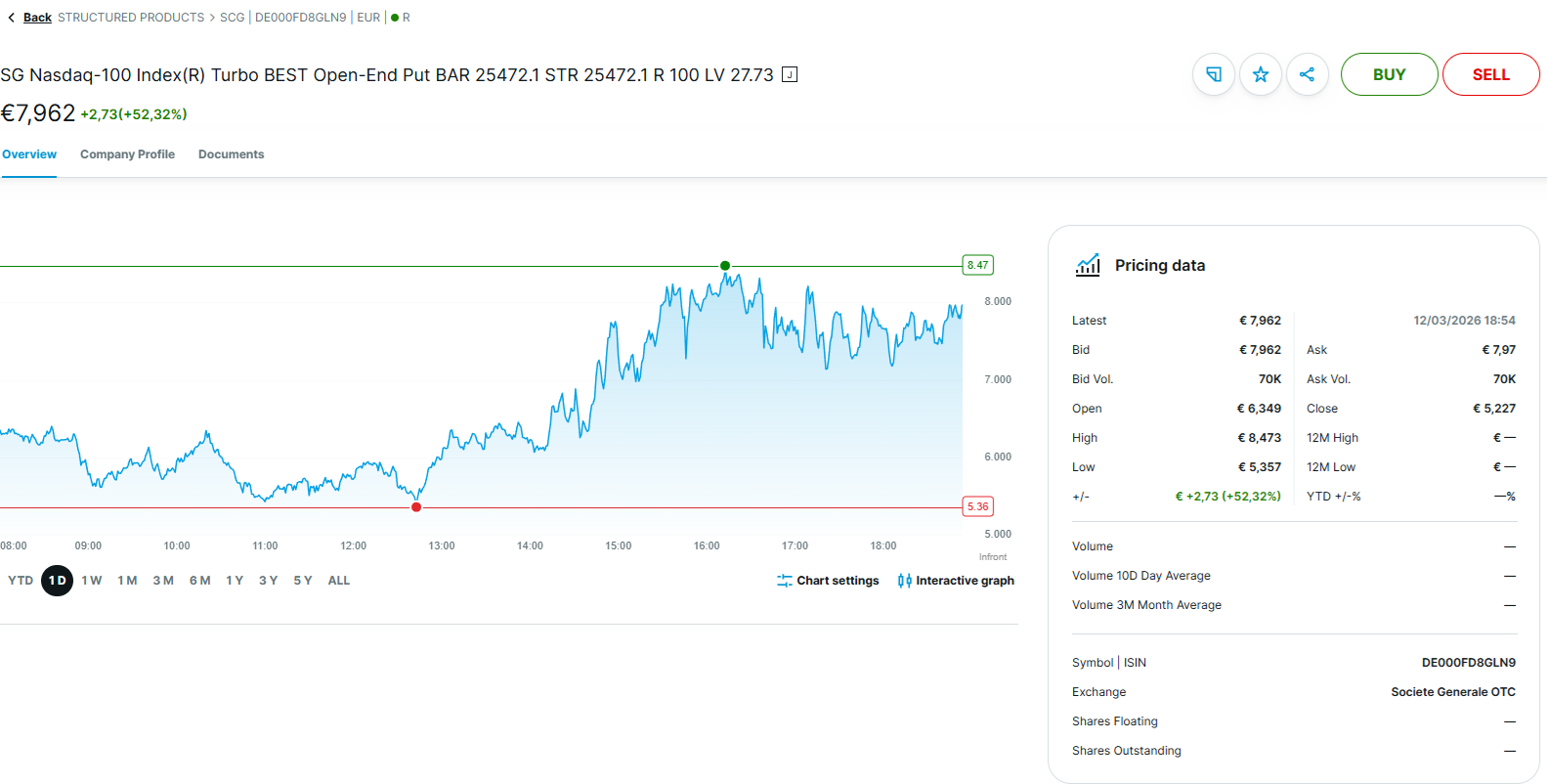Click the red day-low marker on chart

(x=416, y=507)
